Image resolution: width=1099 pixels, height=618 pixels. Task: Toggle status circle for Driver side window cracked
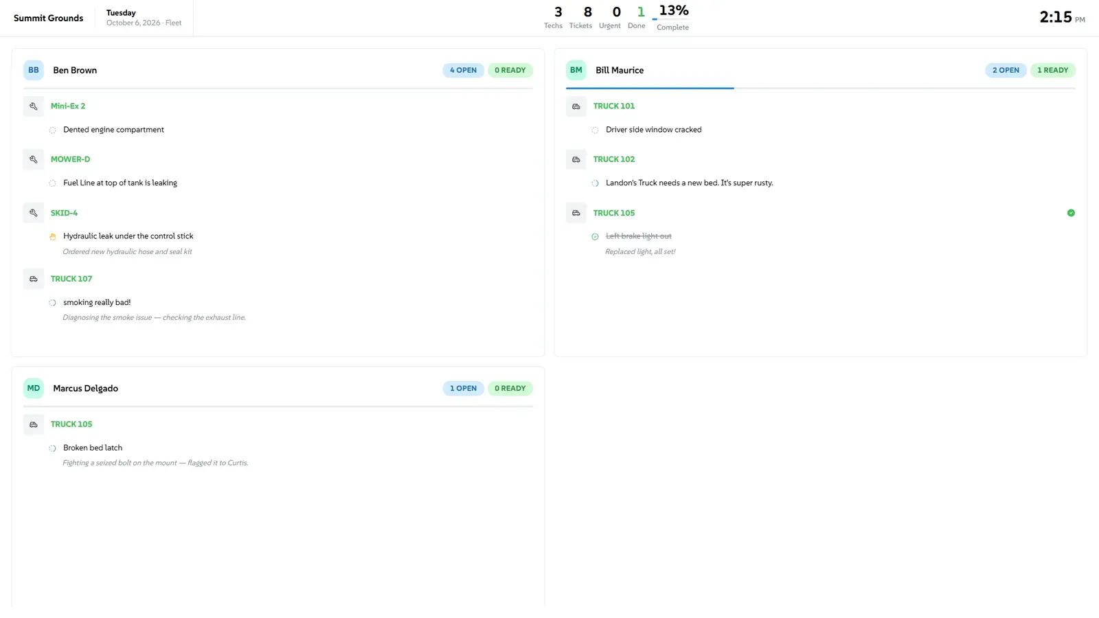[x=595, y=130]
